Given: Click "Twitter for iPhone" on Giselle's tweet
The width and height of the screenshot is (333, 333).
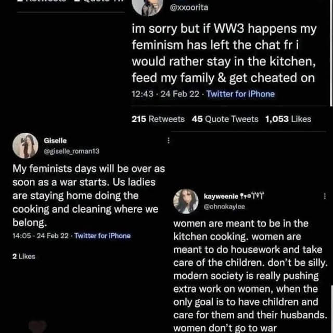Looking at the screenshot, I should pos(103,236).
